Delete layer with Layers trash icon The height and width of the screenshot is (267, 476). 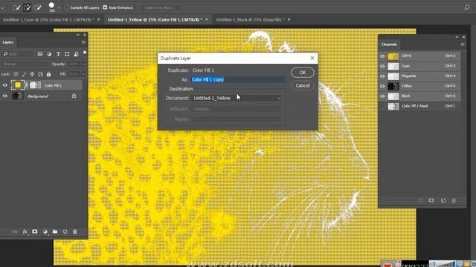tap(75, 231)
